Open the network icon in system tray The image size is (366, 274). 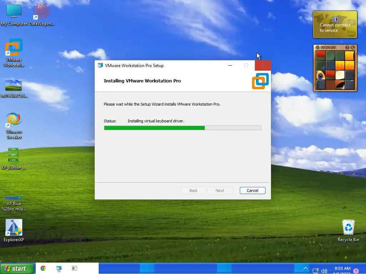(316, 271)
